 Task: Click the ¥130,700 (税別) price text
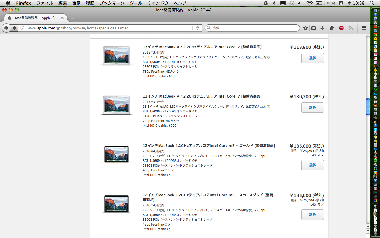click(x=307, y=97)
